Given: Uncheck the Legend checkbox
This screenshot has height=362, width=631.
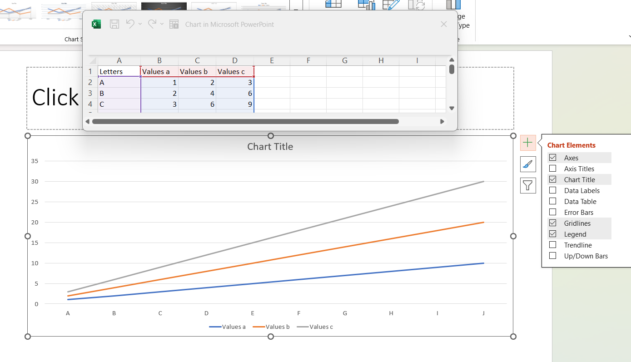Looking at the screenshot, I should click(553, 234).
